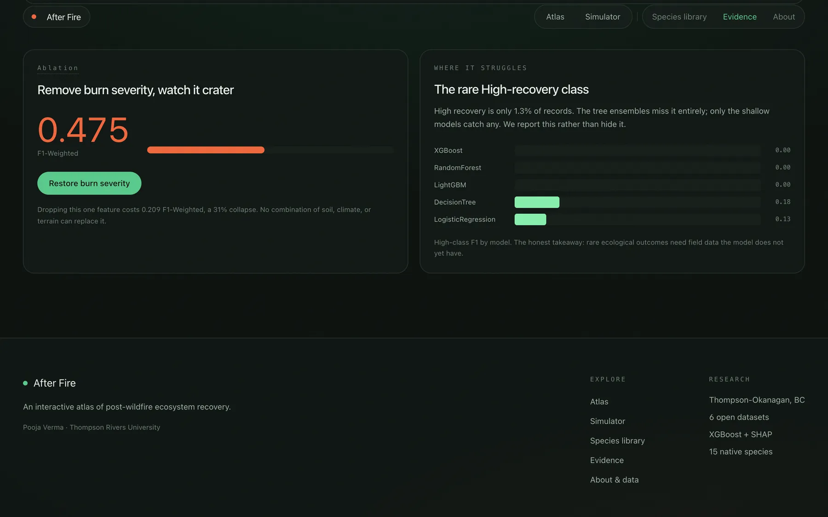Open the Atlas tab in navigation
The width and height of the screenshot is (828, 517).
click(x=555, y=17)
